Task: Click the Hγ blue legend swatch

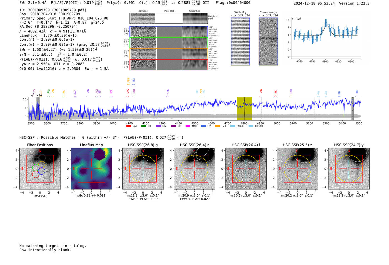Action: [203, 126]
